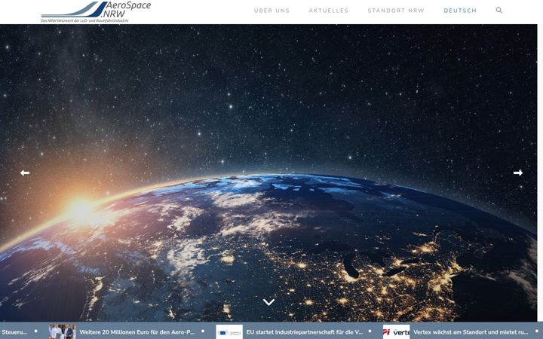The width and height of the screenshot is (543, 339).
Task: Open site search with magnifier icon
Action: click(499, 11)
